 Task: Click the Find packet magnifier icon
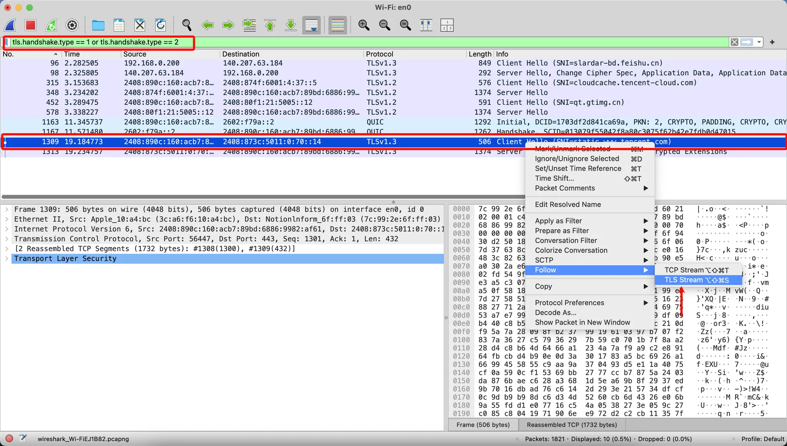[187, 25]
